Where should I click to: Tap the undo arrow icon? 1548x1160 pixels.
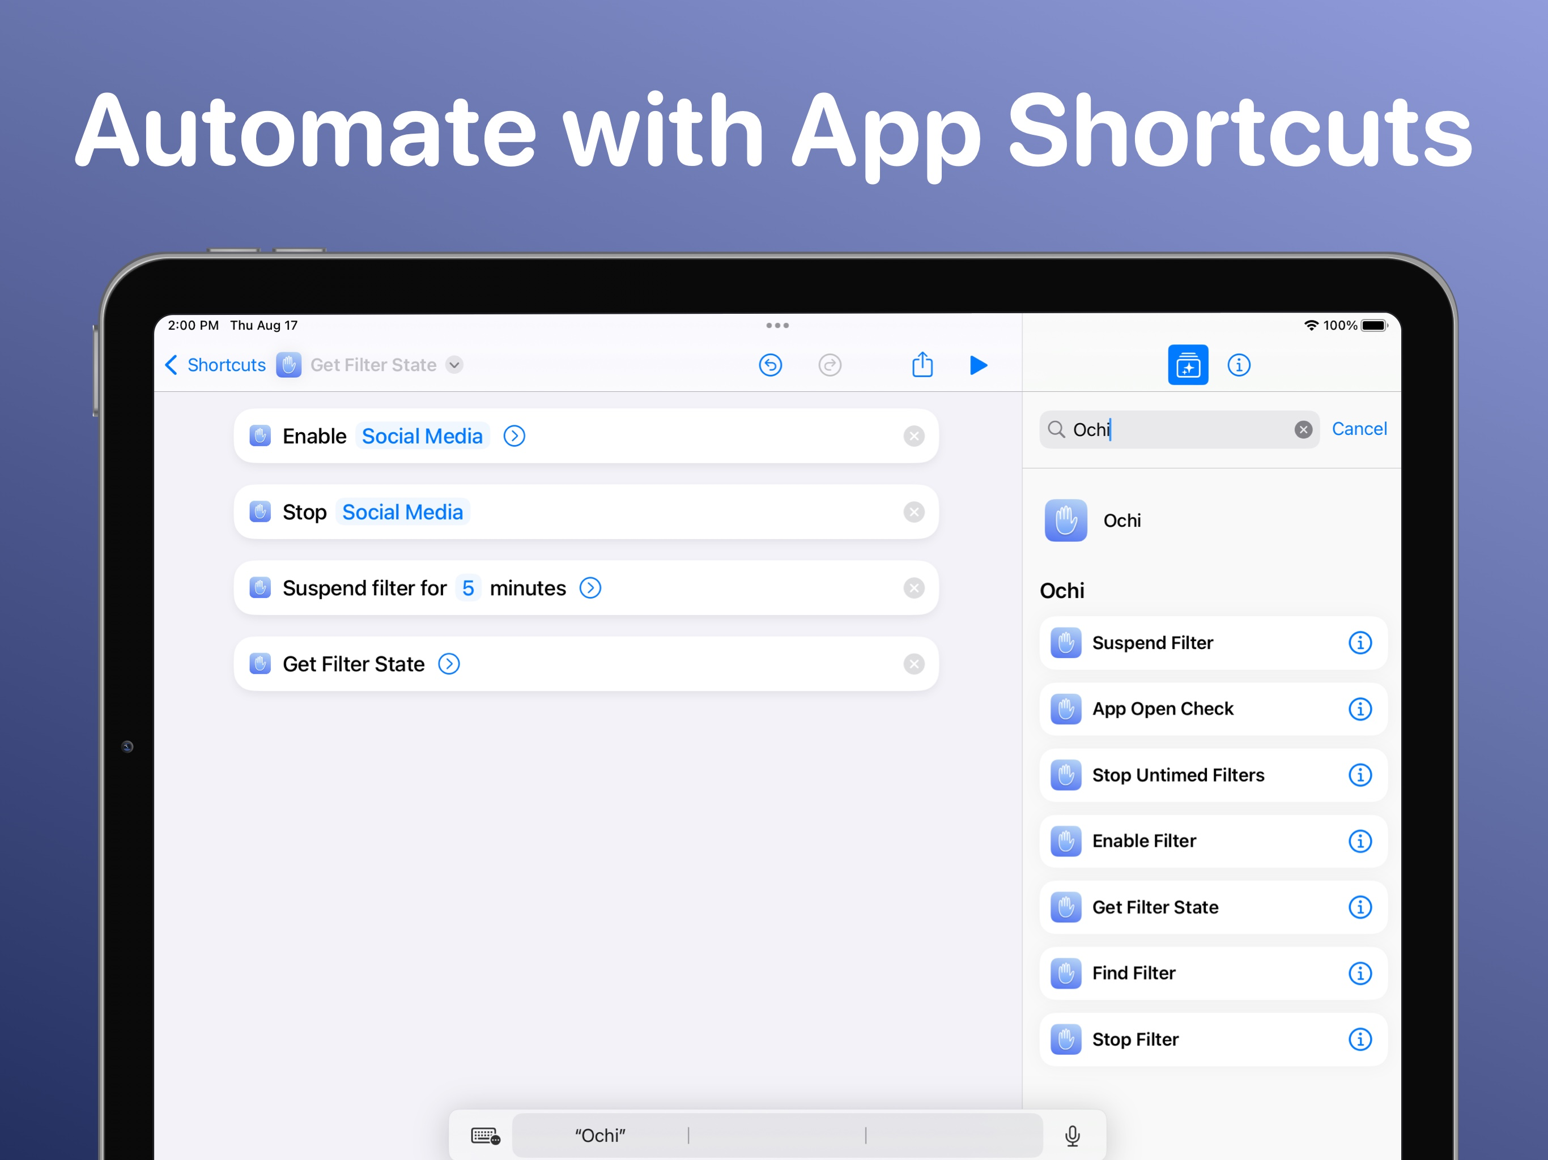(x=770, y=365)
